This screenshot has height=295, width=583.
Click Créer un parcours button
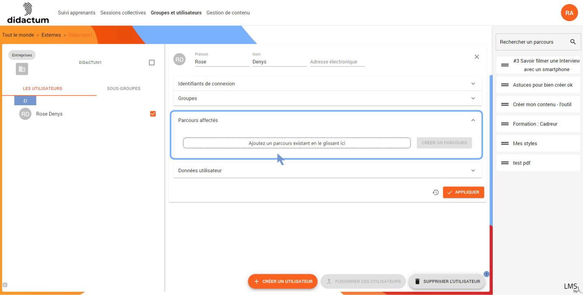tap(444, 143)
